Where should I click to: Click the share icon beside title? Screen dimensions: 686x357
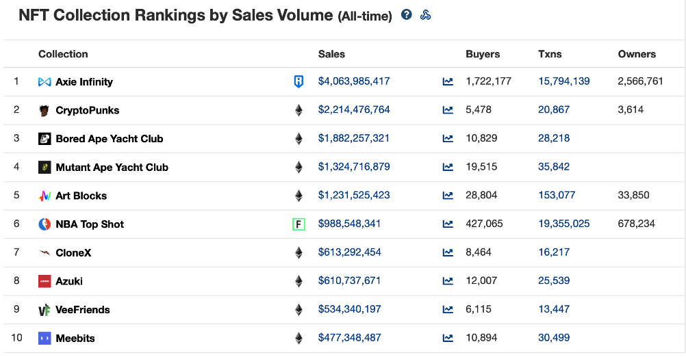pyautogui.click(x=425, y=15)
